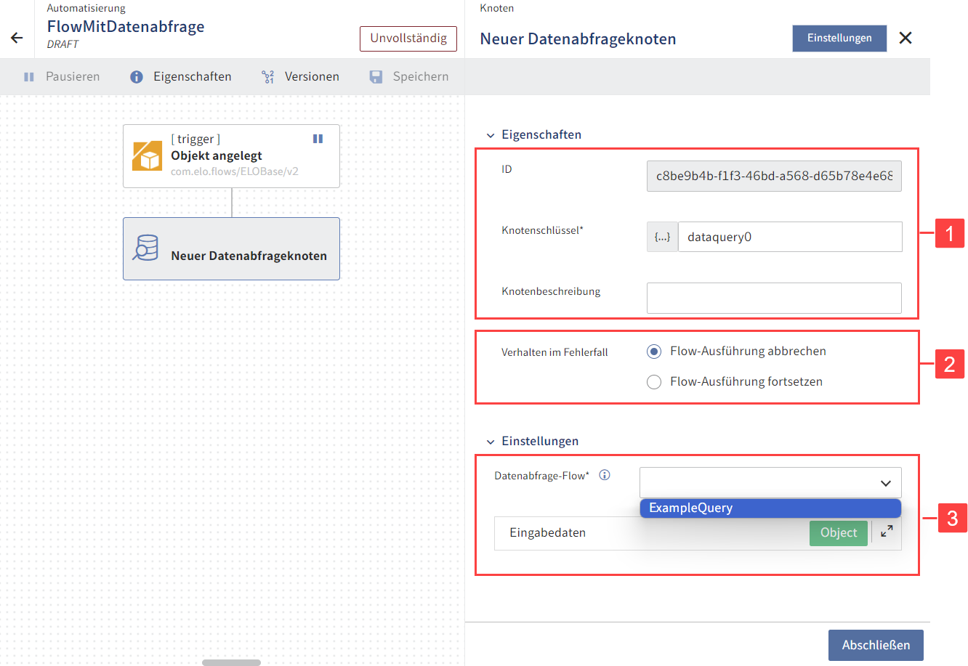
Task: Click the DRAFT status label
Action: (62, 44)
